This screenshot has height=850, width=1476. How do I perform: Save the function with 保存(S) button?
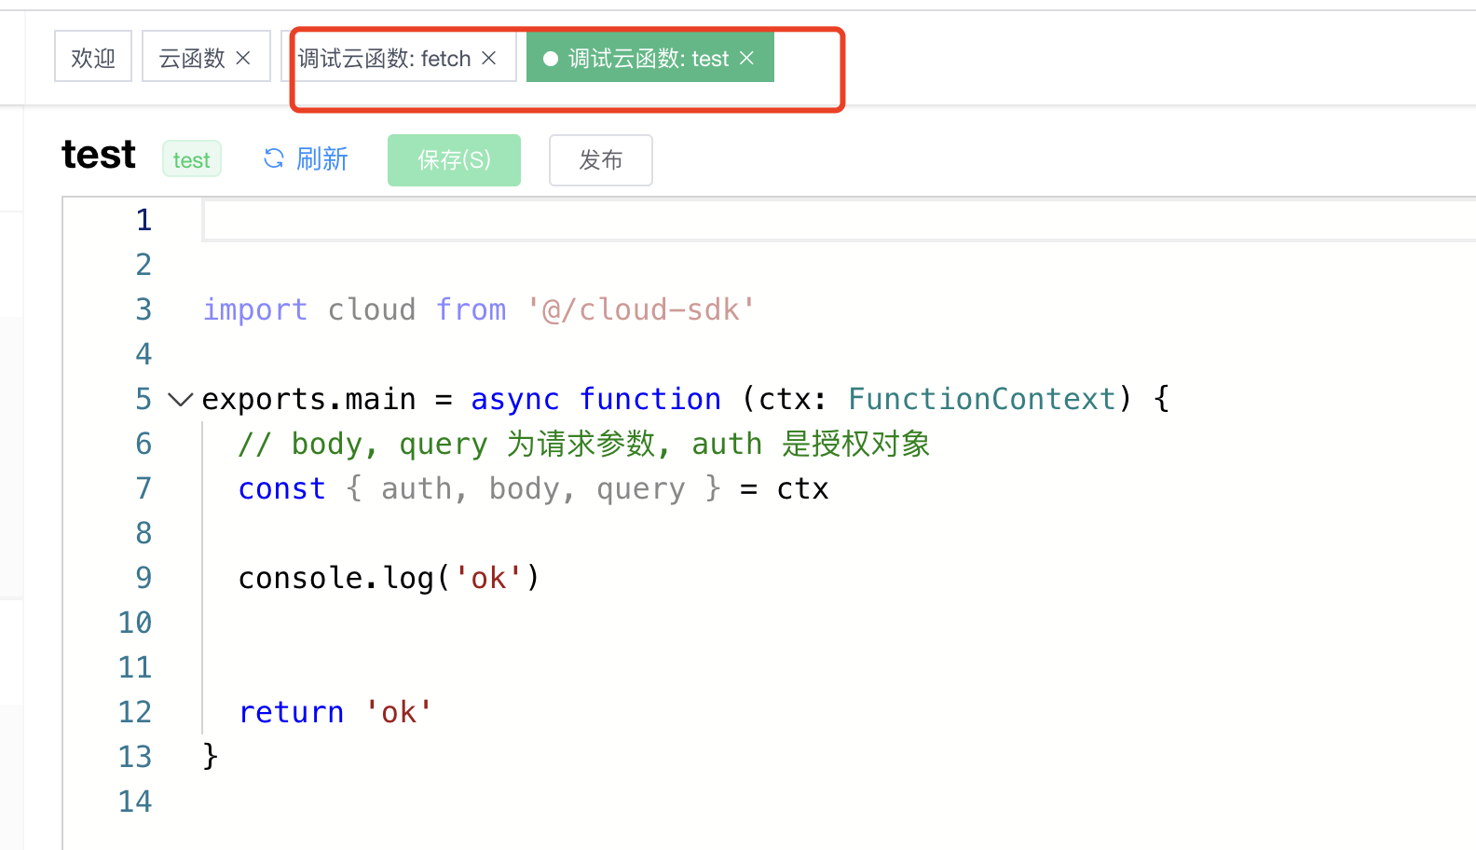click(x=454, y=160)
